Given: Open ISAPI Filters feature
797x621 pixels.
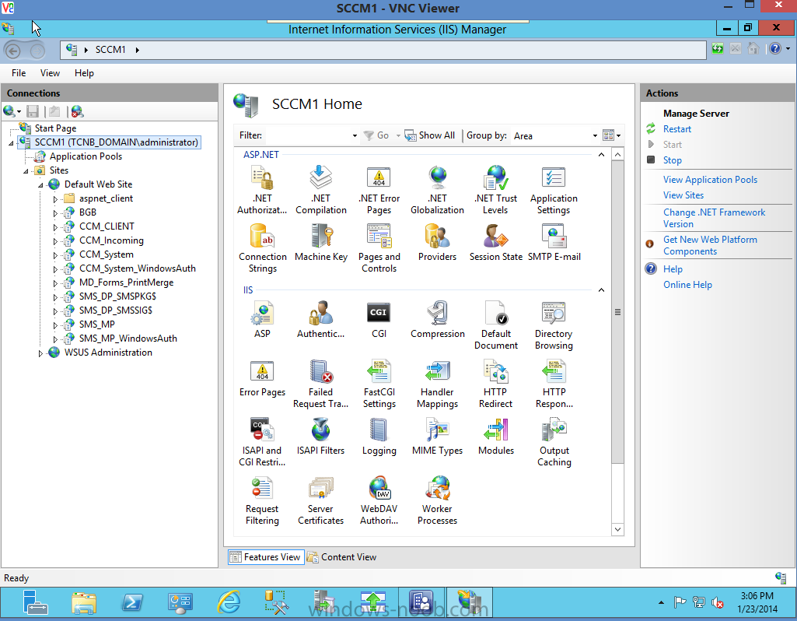Looking at the screenshot, I should tap(320, 437).
